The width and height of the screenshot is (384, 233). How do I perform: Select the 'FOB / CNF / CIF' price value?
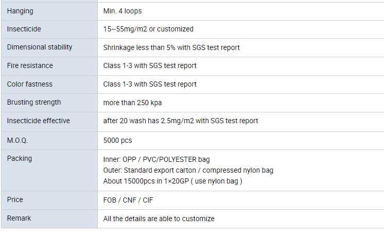[x=128, y=199]
